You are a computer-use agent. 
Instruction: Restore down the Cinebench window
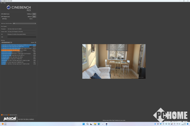184,1
